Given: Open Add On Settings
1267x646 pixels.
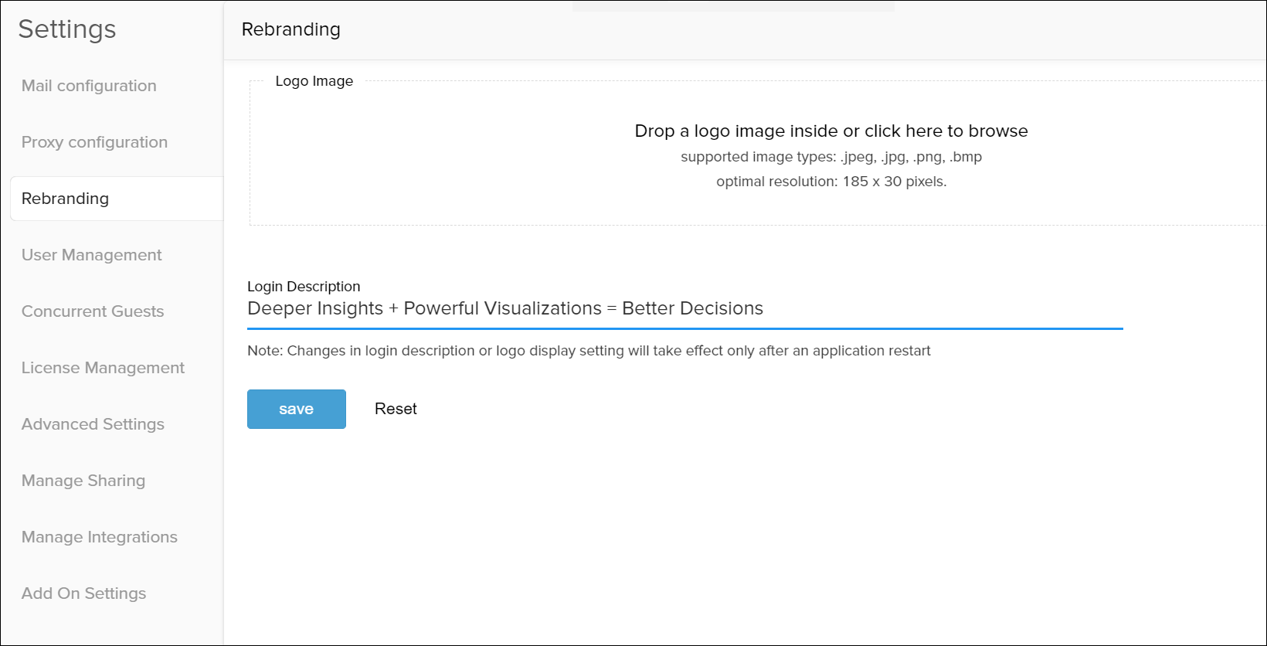Looking at the screenshot, I should tap(83, 593).
